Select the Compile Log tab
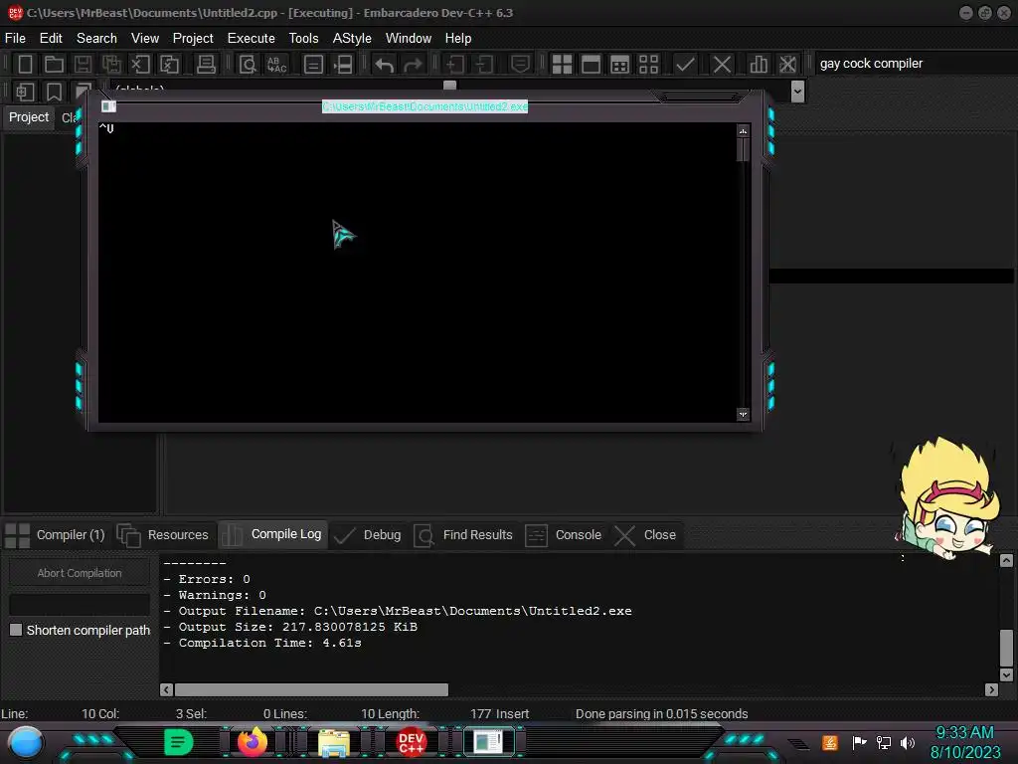This screenshot has width=1018, height=764. coord(272,534)
